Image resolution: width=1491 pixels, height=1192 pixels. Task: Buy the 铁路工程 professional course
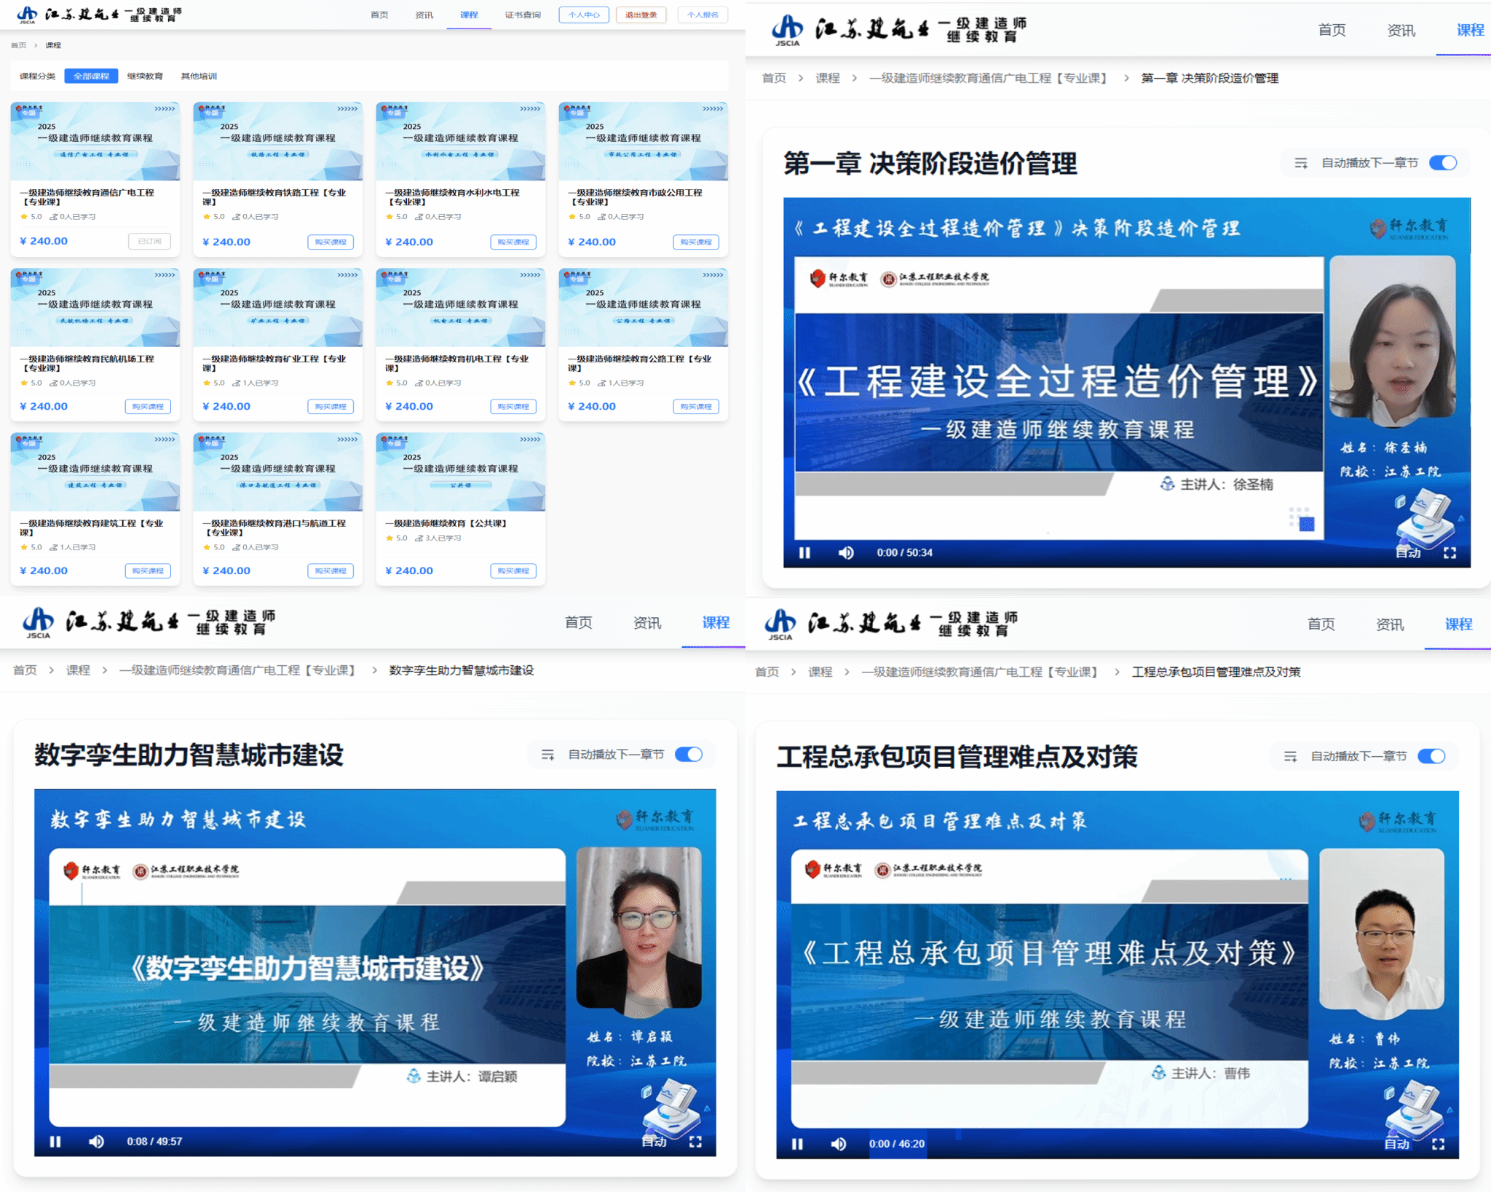[331, 242]
